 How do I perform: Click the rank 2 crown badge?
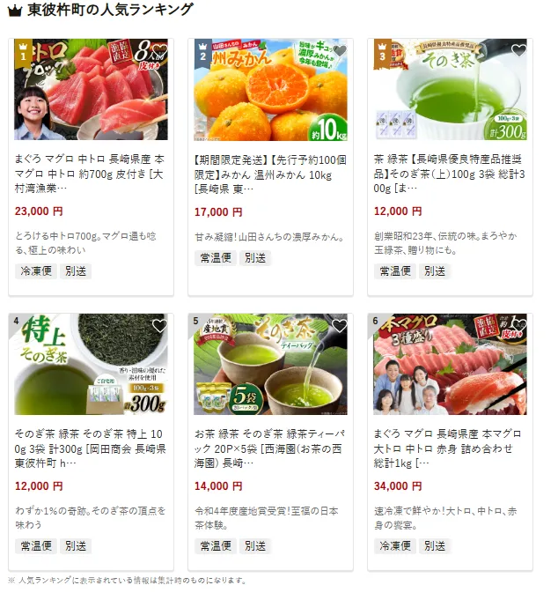coord(202,53)
